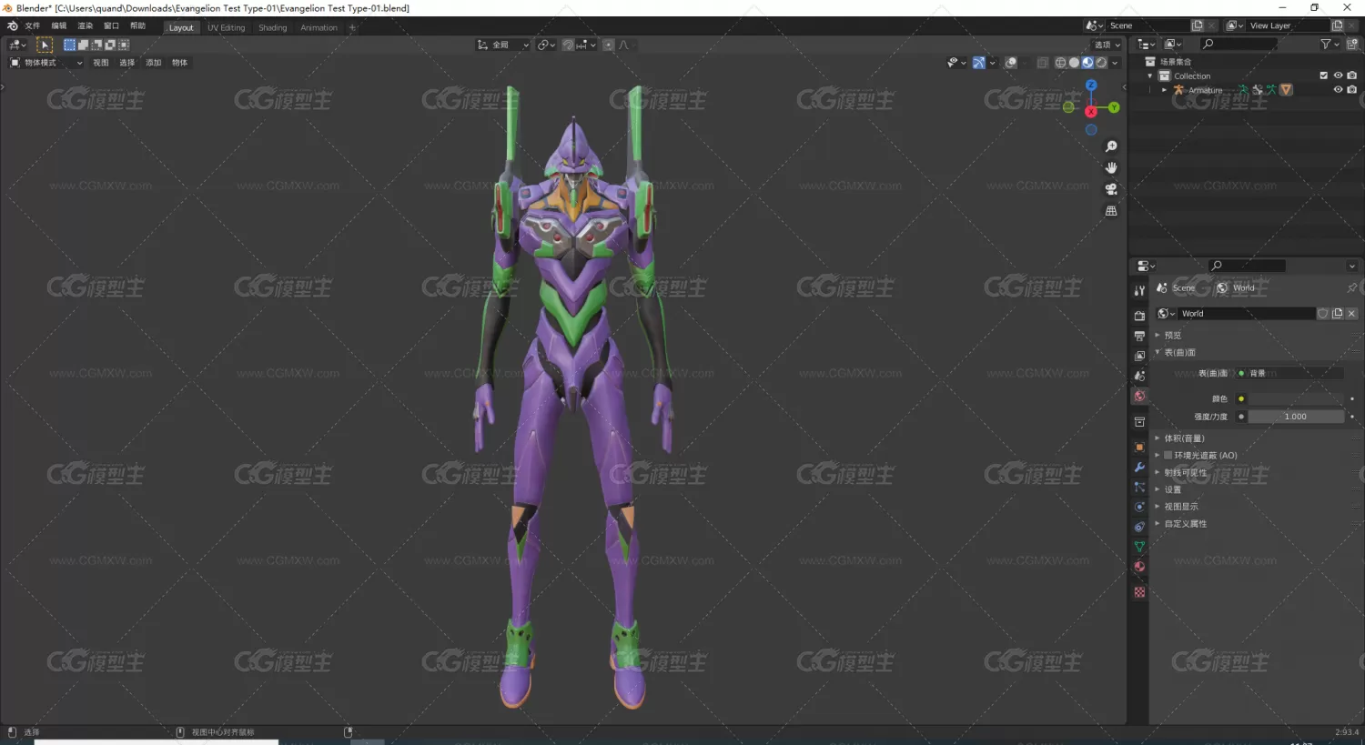Expand the Armature tree item

coord(1164,90)
